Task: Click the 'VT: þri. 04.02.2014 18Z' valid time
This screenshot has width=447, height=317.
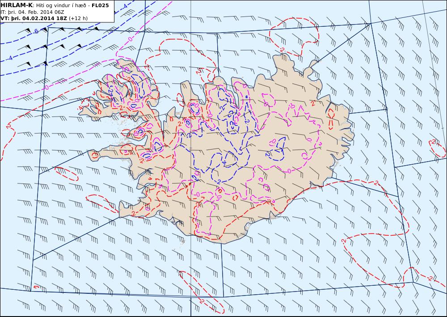Action: [x=34, y=18]
